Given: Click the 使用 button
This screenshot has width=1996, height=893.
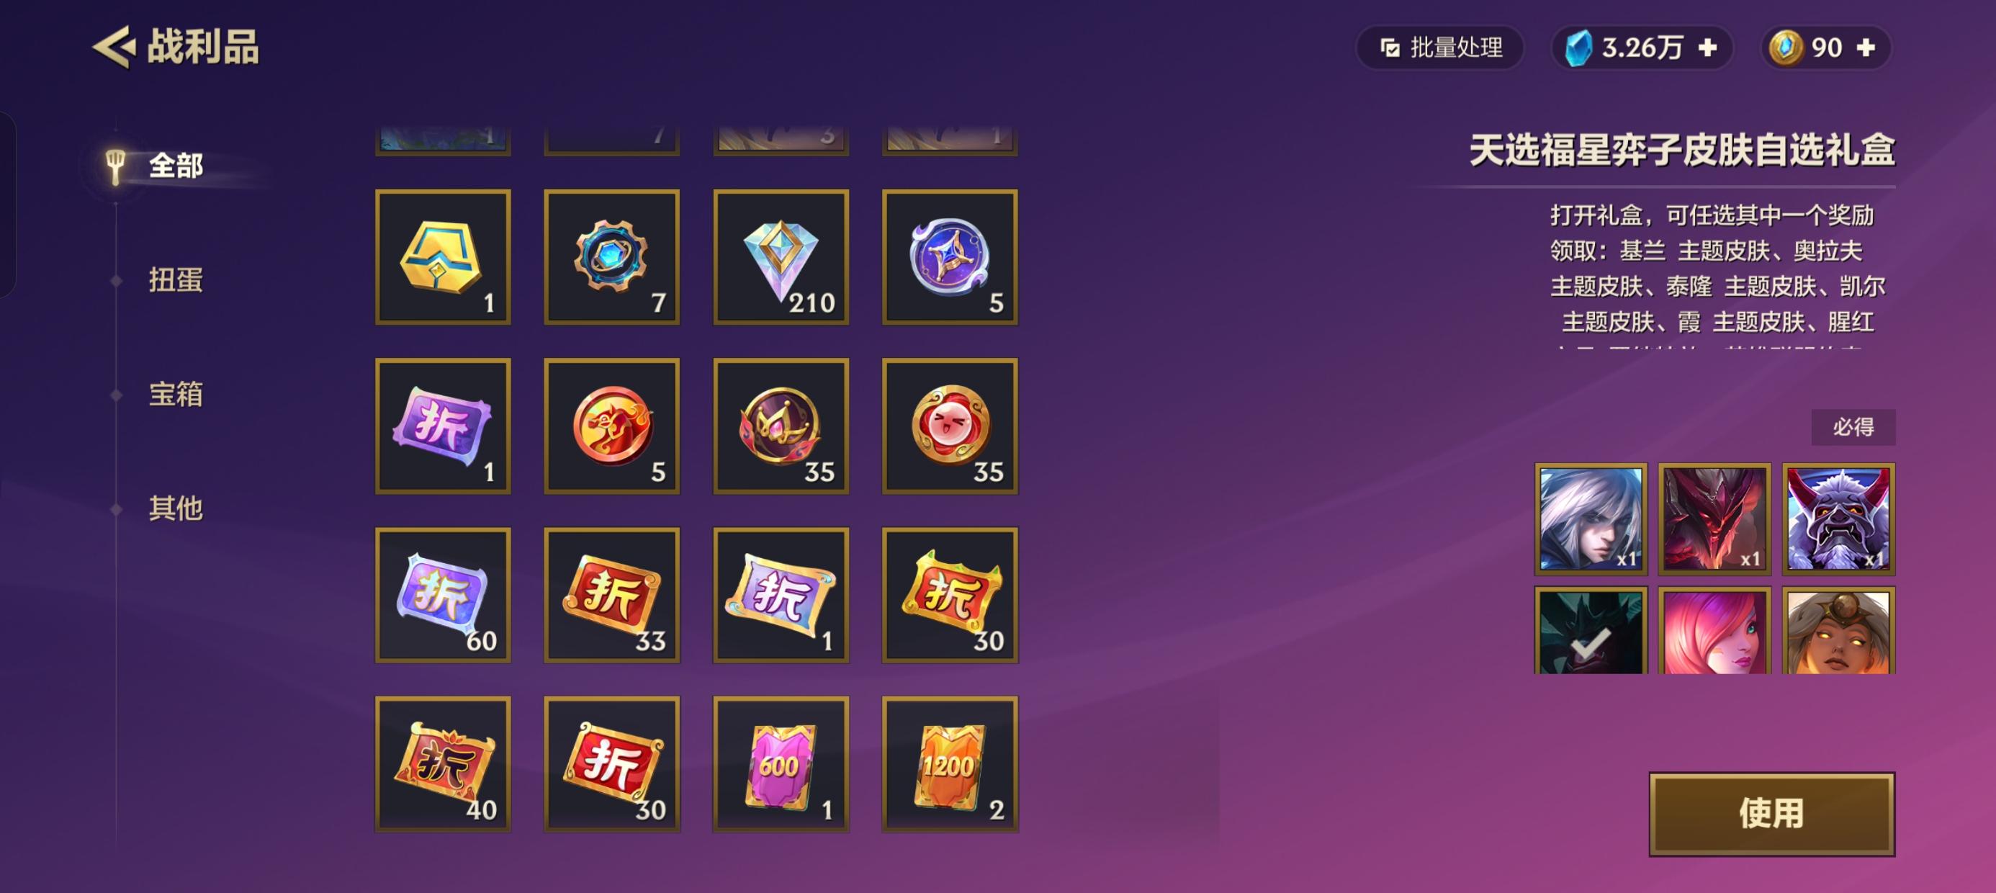Looking at the screenshot, I should (1771, 813).
